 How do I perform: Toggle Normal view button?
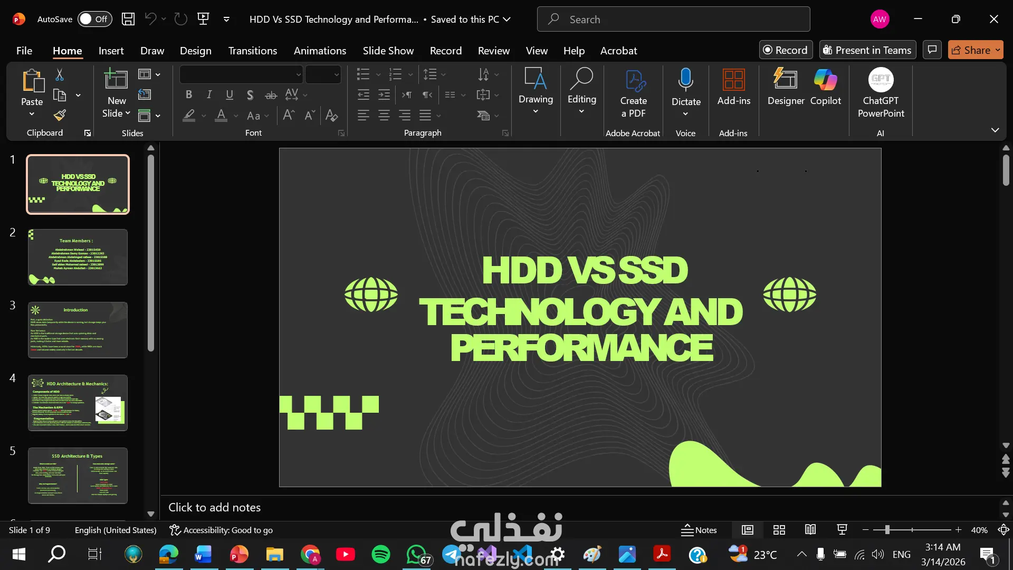(x=748, y=530)
